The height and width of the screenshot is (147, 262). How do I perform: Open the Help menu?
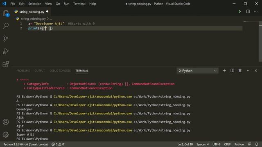pos(93,4)
